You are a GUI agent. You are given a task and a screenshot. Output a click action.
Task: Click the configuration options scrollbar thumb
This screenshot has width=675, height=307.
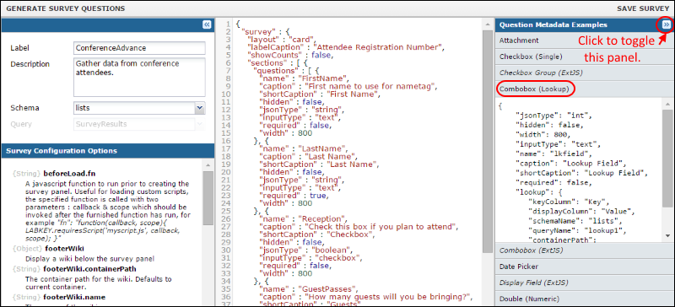pyautogui.click(x=208, y=198)
